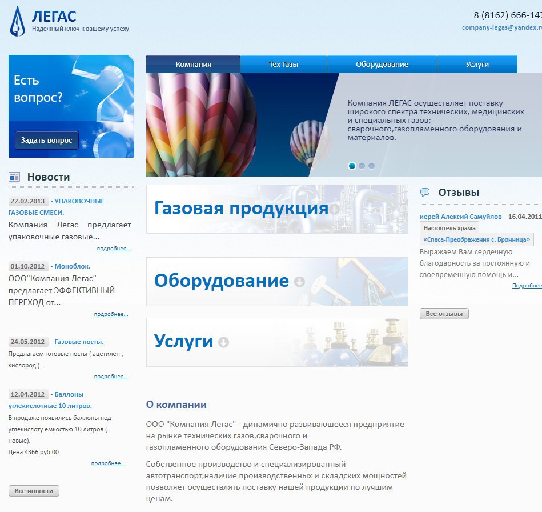Screen dimensions: 542x512
Task: Open the УПАКОВОЧНЫЕ ГАЗОВЫЕ СМЕСИ news title
Action: pyautogui.click(x=57, y=207)
